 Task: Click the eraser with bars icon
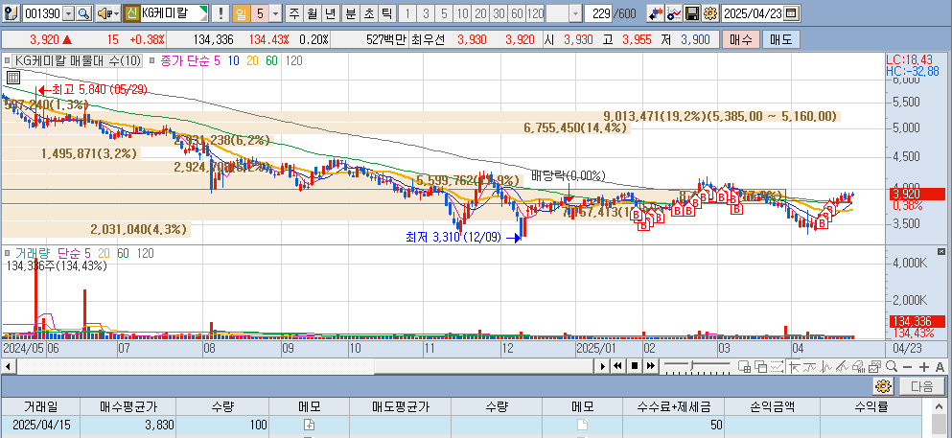click(x=858, y=366)
